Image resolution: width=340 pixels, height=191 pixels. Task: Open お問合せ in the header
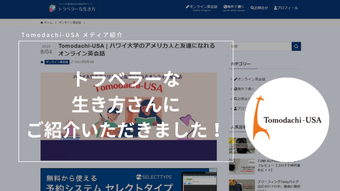pyautogui.click(x=259, y=8)
